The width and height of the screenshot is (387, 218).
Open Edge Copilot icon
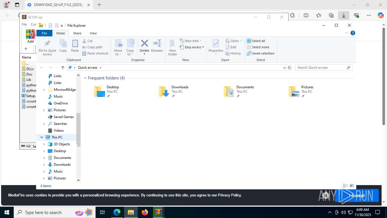381,15
